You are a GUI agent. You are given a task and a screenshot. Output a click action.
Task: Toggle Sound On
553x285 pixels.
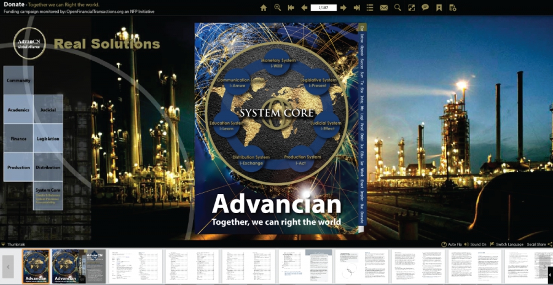point(476,244)
